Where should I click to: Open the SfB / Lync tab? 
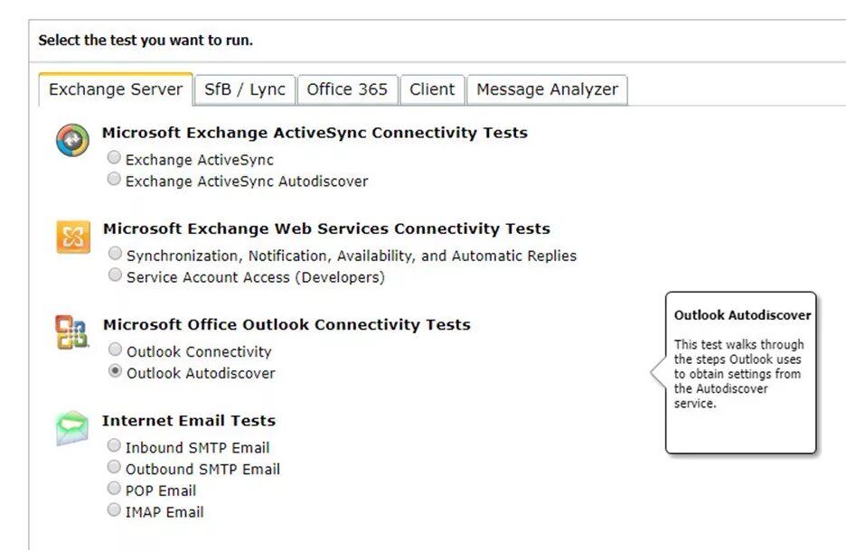(245, 89)
